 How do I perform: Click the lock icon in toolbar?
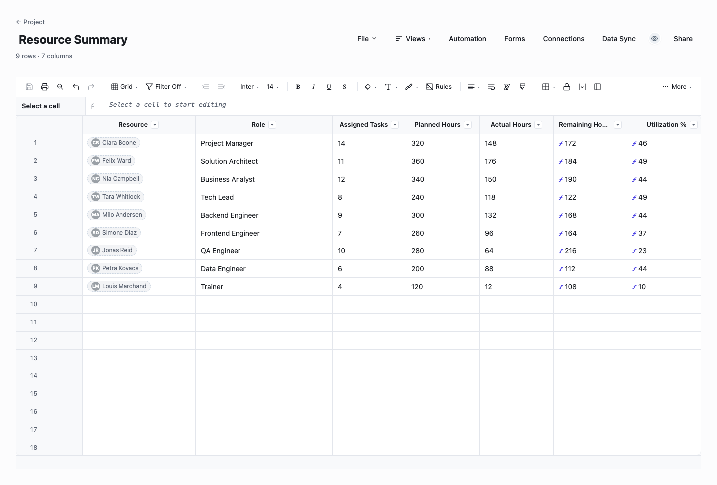[567, 87]
